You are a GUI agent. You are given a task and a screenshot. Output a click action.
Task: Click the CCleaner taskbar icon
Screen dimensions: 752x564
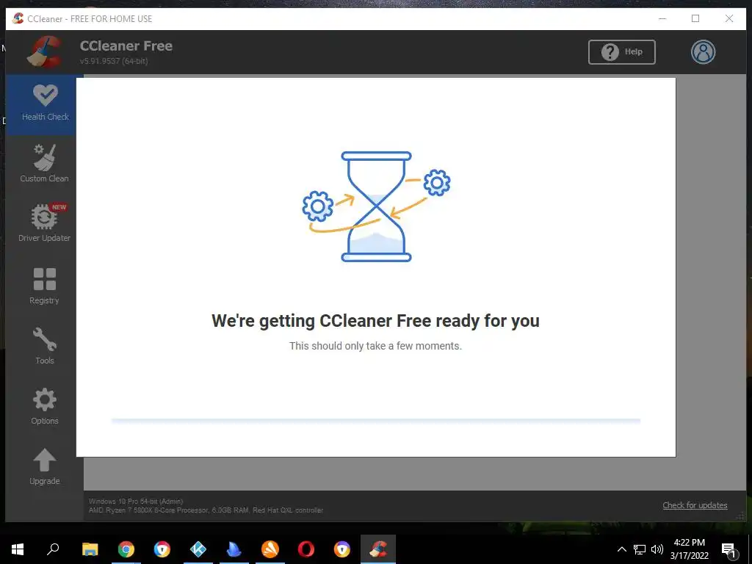pyautogui.click(x=378, y=549)
